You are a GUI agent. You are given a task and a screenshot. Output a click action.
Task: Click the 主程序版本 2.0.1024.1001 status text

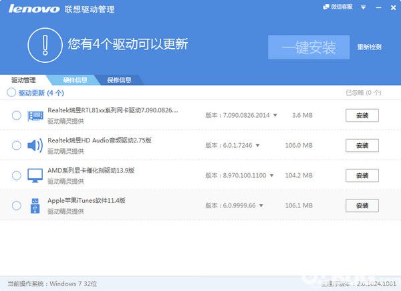pyautogui.click(x=358, y=284)
